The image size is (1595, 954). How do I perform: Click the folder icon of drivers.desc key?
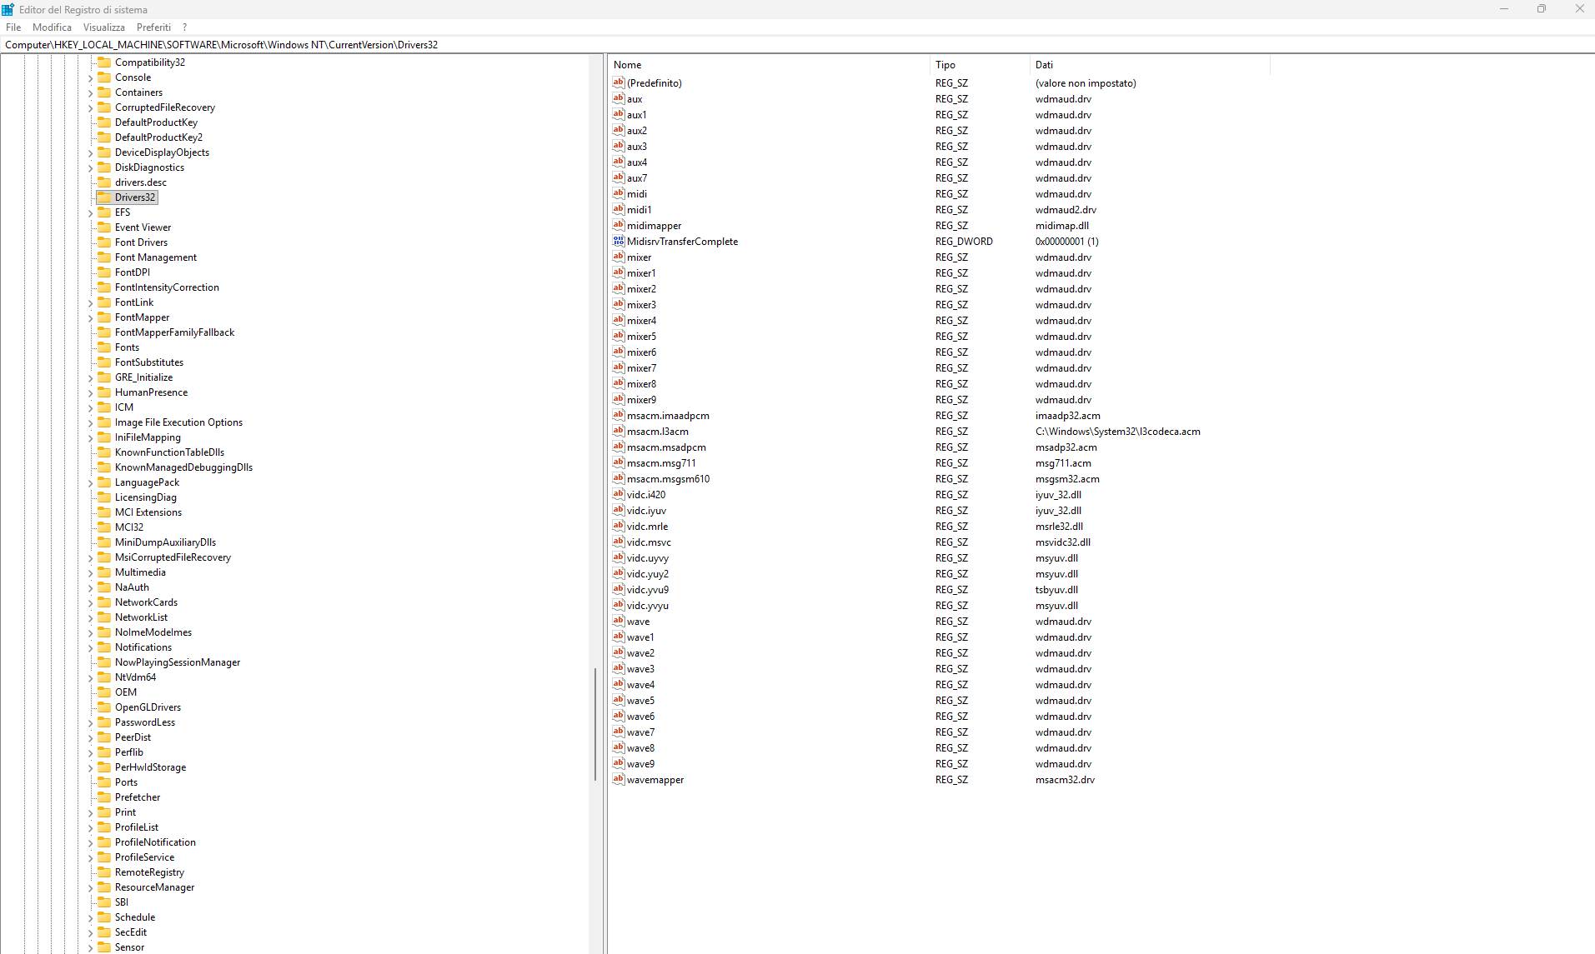(x=104, y=182)
